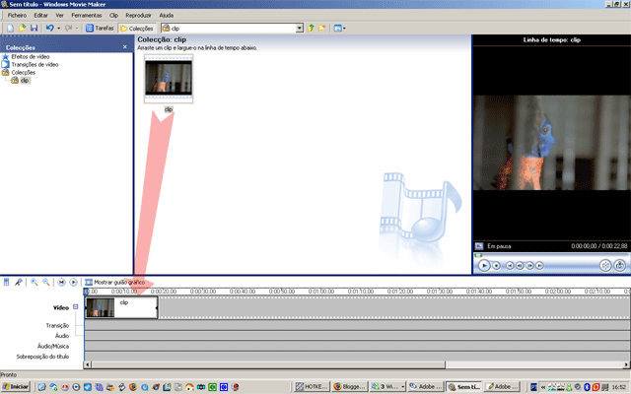The height and width of the screenshot is (394, 631).
Task: Click the Open Project folder icon
Action: click(22, 29)
